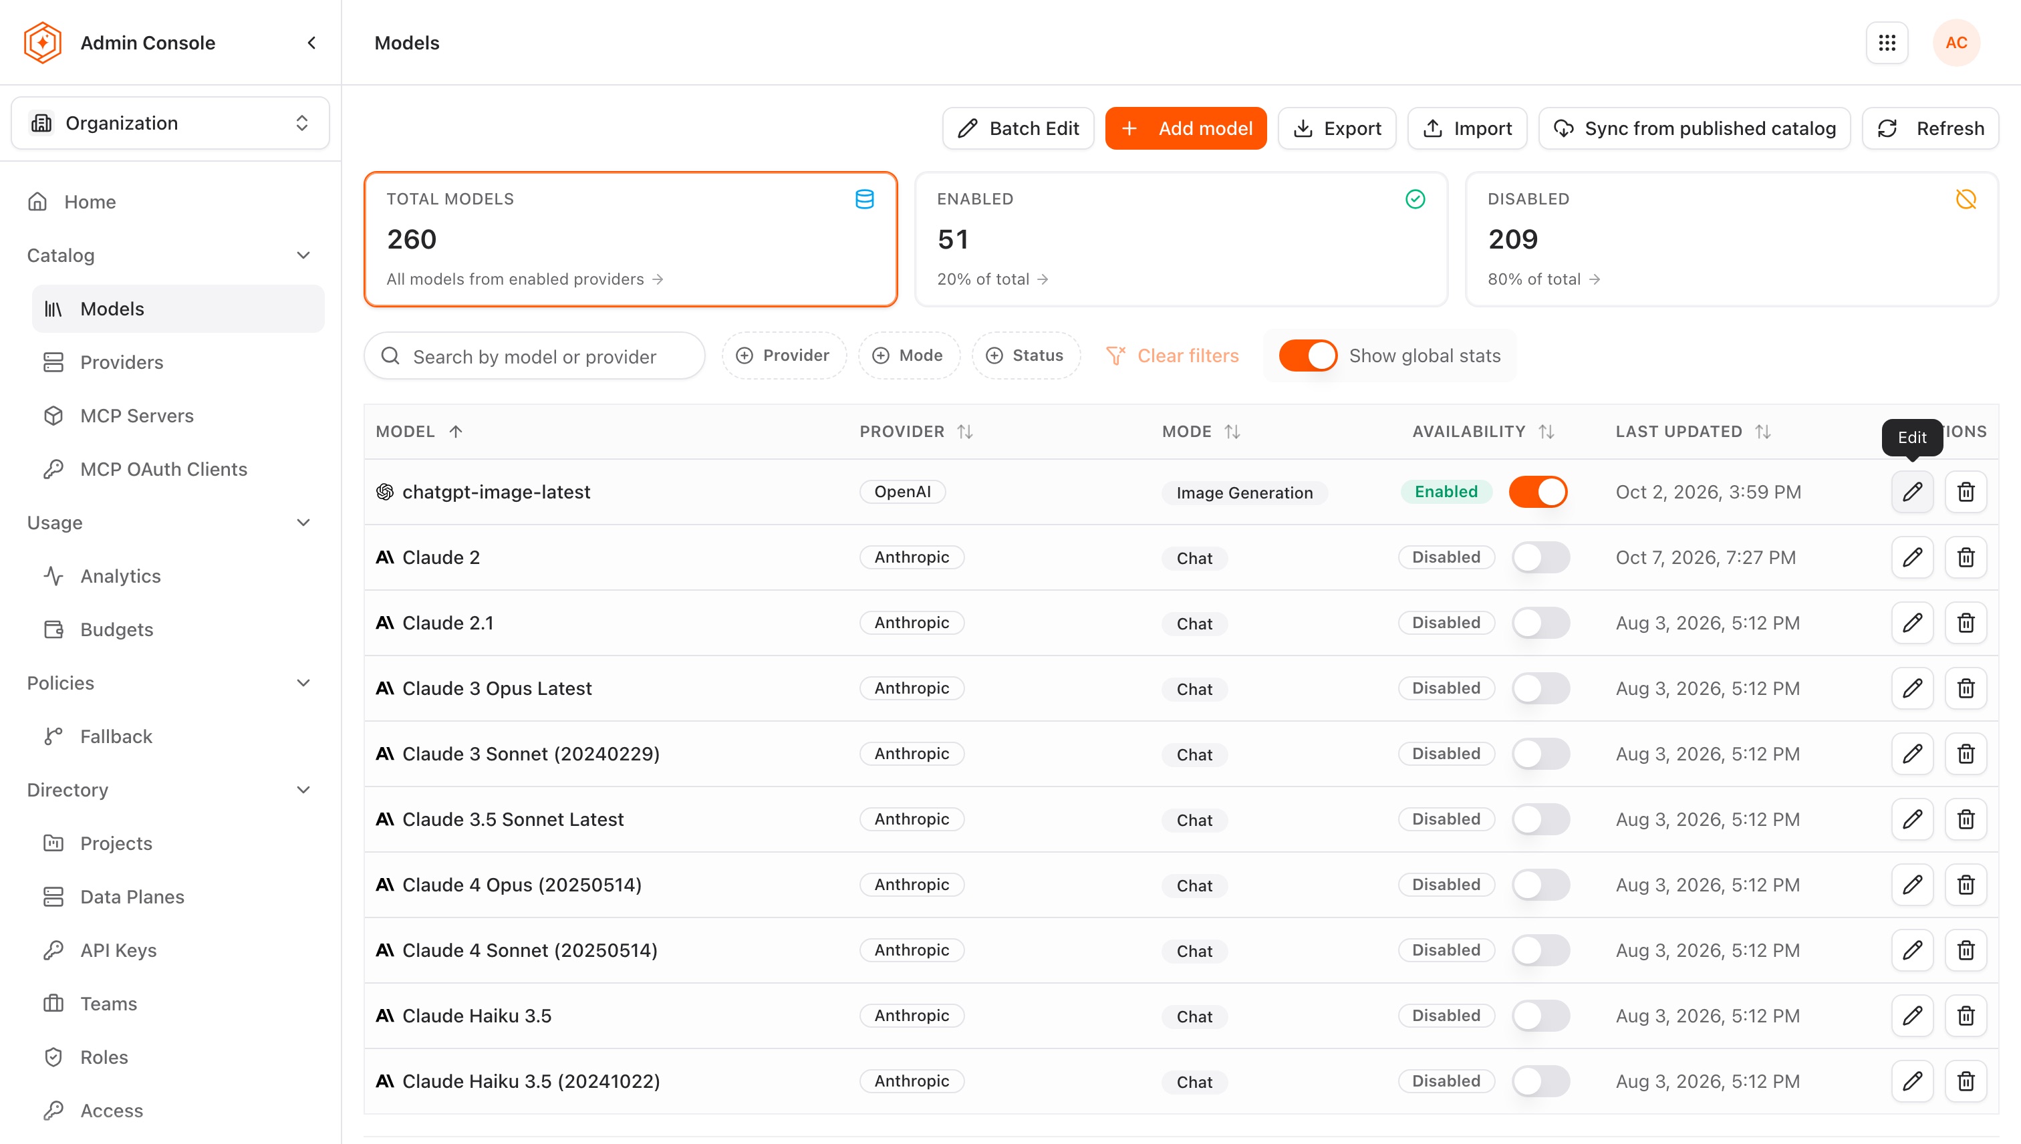
Task: Open the Providers page in sidebar
Action: (178, 362)
